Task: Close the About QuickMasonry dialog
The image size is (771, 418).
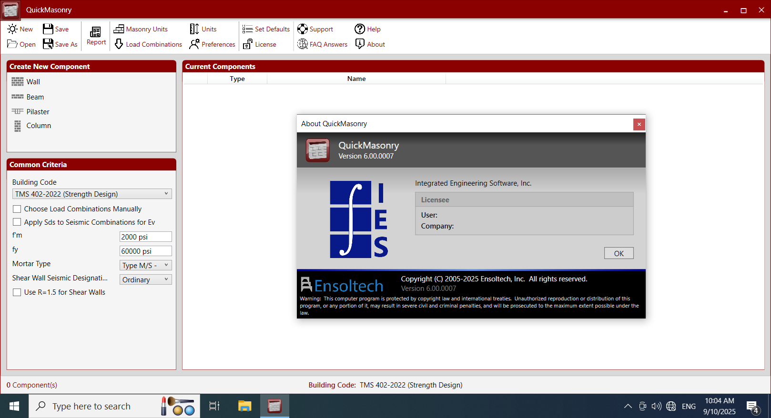Action: [x=639, y=124]
